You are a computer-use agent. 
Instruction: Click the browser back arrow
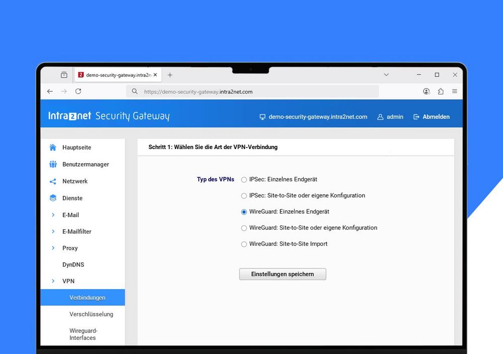50,91
